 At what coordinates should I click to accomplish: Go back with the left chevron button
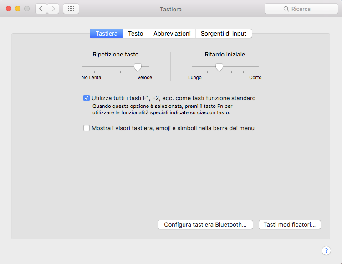click(x=41, y=9)
